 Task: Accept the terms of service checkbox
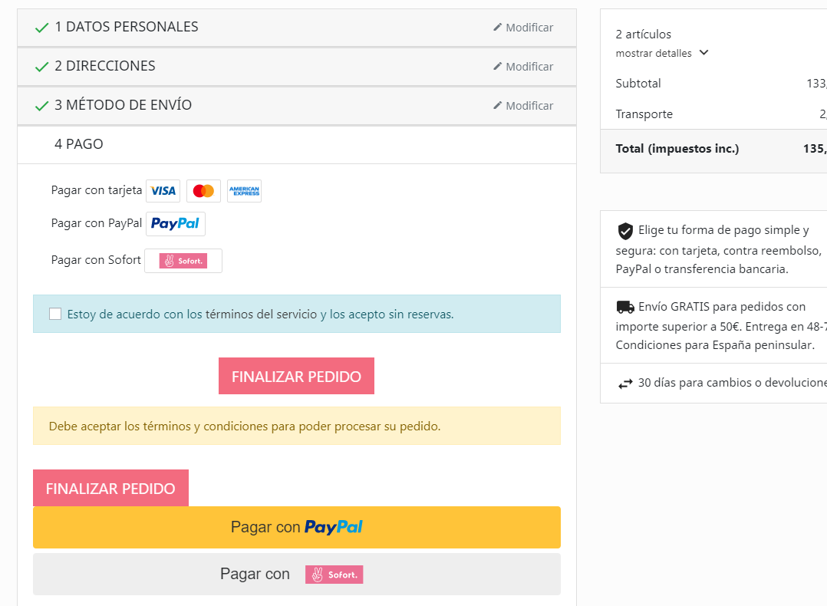[x=55, y=314]
